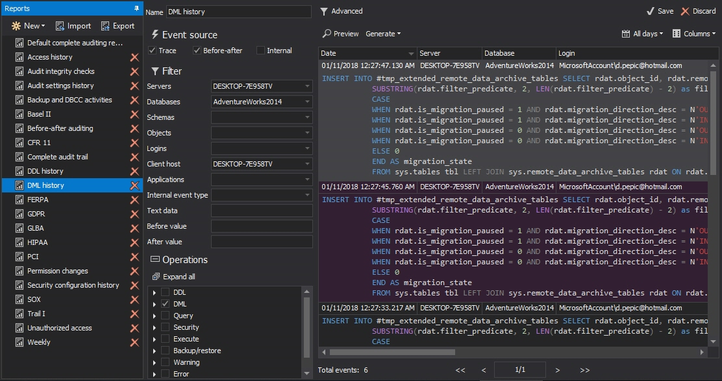Click the report Name input field
Screen dimensions: 722x381
point(238,12)
